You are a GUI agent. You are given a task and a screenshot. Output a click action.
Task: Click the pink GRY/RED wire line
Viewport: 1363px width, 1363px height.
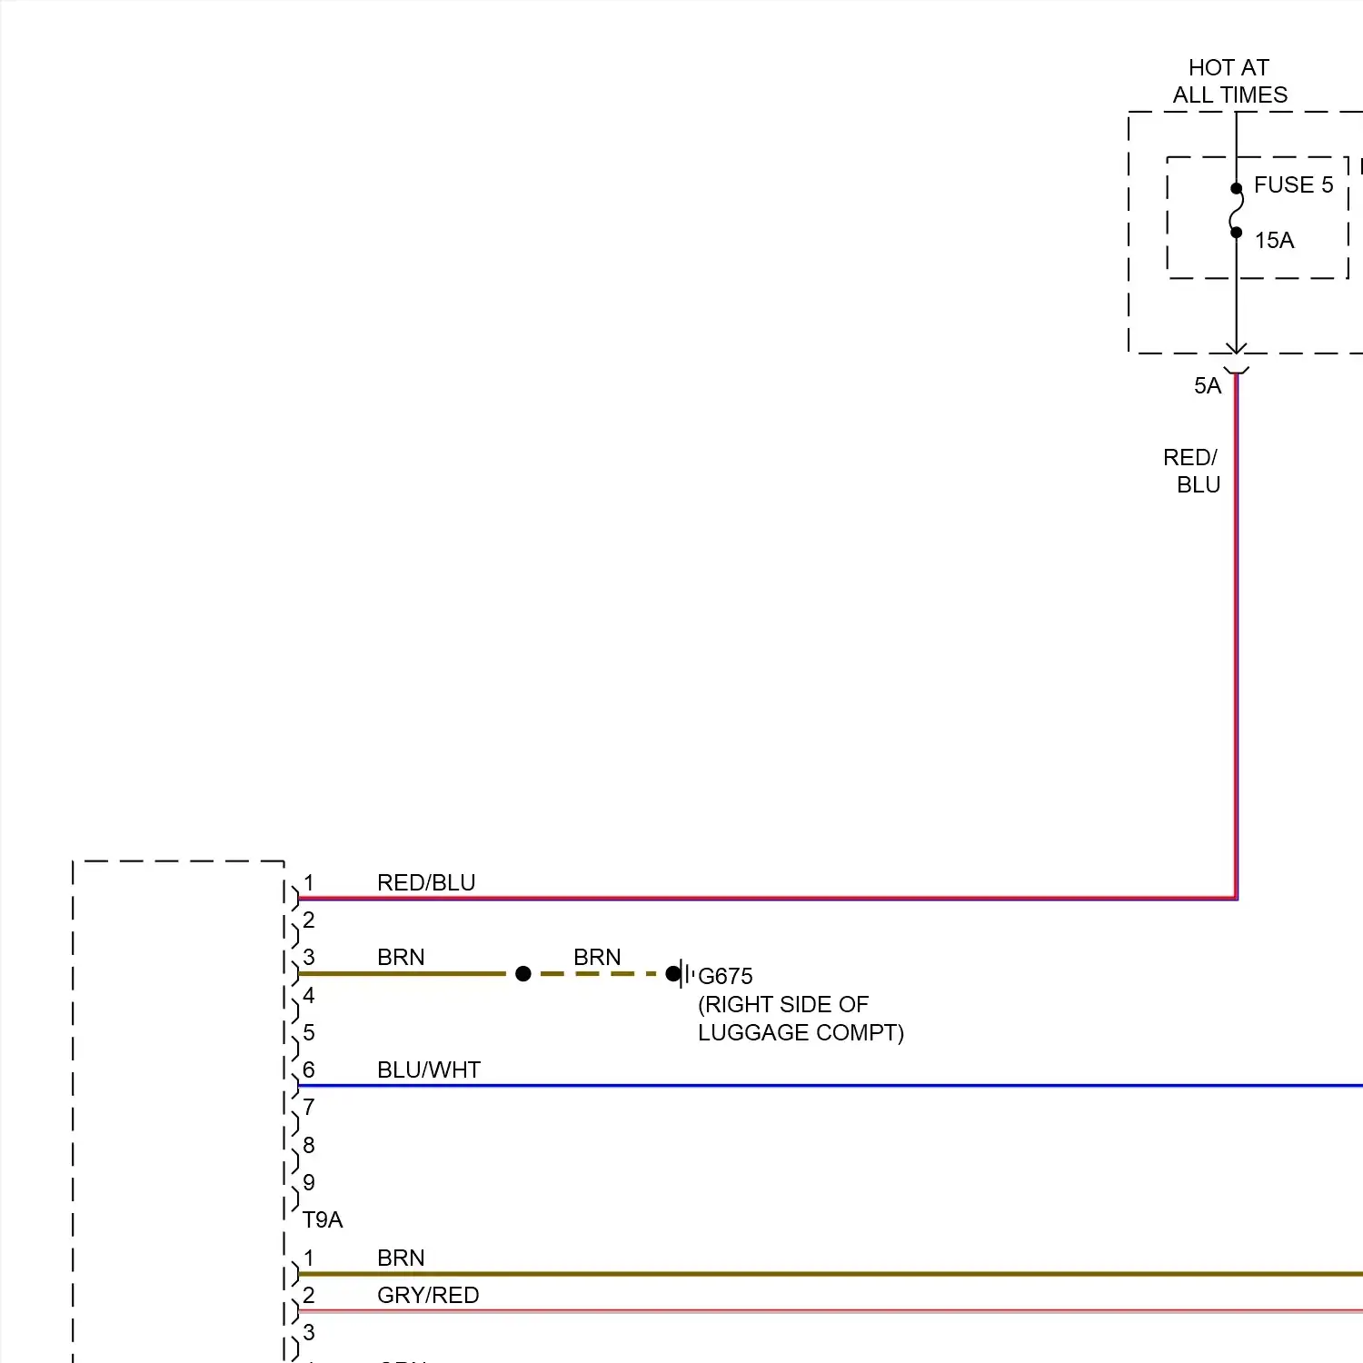pyautogui.click(x=831, y=1311)
